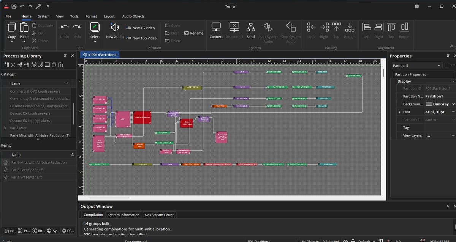Viewport: 456px width, 242px height.
Task: Click the remove item icon in Processing Library
Action: pyautogui.click(x=40, y=65)
